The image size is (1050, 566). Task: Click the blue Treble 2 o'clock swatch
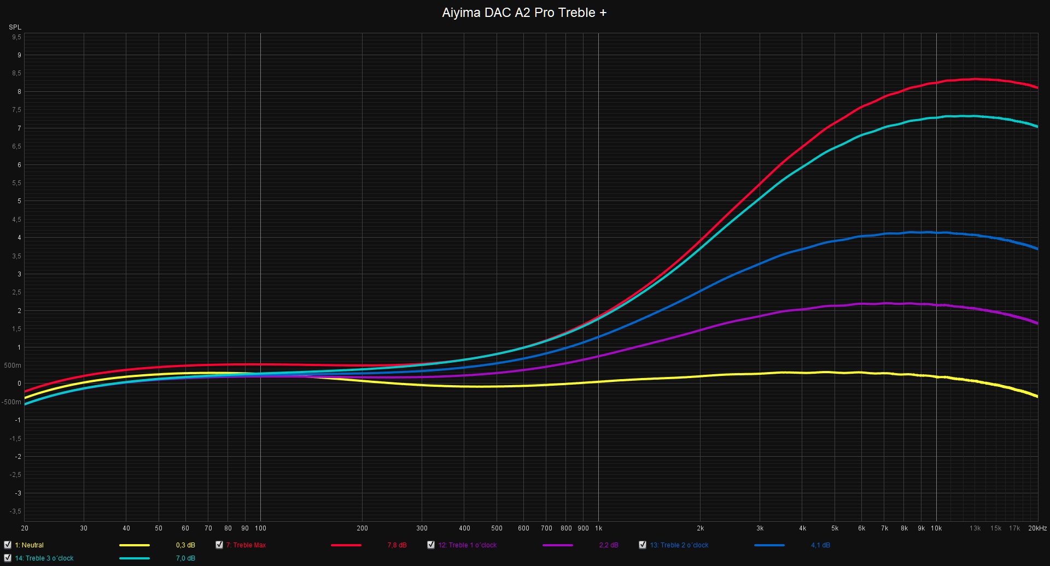[x=769, y=545]
